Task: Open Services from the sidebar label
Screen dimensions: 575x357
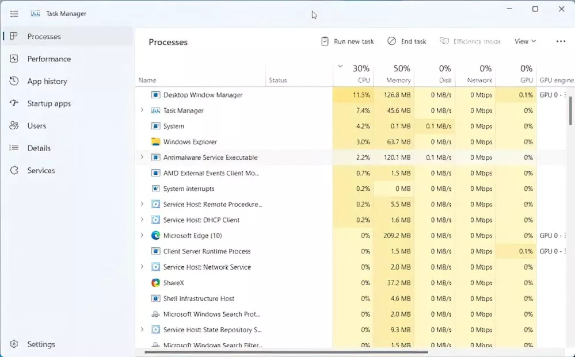Action: coord(41,171)
